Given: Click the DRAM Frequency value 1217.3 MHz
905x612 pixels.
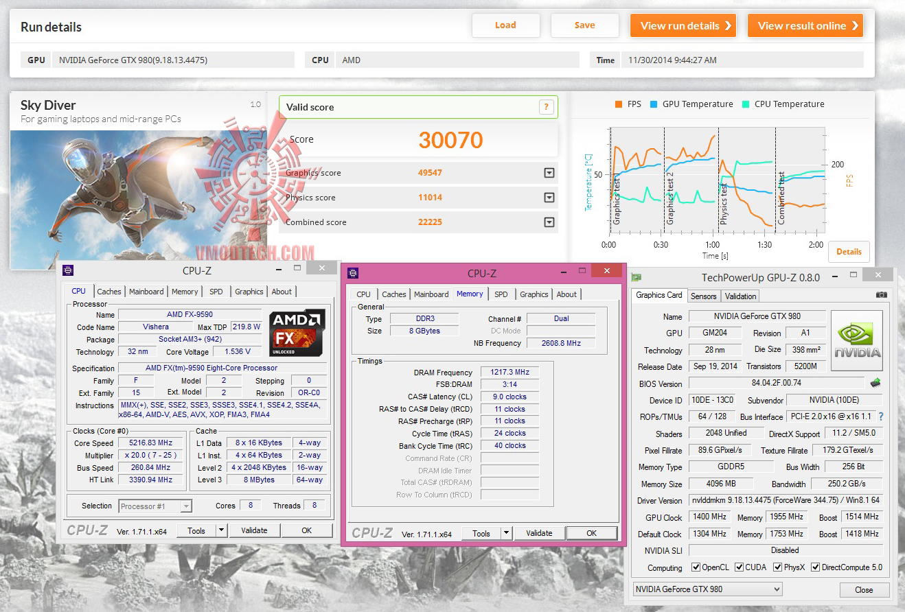Looking at the screenshot, I should tap(509, 373).
